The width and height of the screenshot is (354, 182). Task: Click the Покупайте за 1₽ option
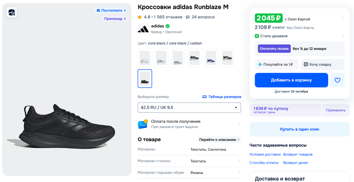[276, 64]
